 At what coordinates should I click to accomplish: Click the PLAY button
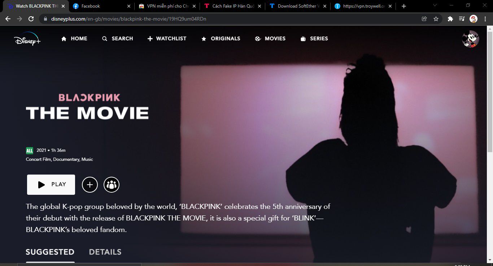point(51,185)
